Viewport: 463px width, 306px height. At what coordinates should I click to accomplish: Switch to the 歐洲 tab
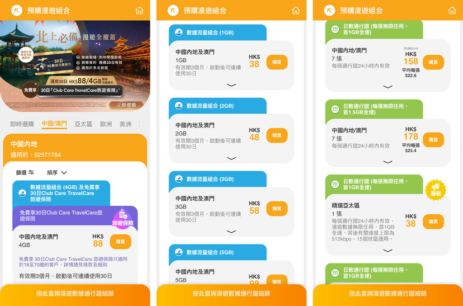pyautogui.click(x=106, y=124)
